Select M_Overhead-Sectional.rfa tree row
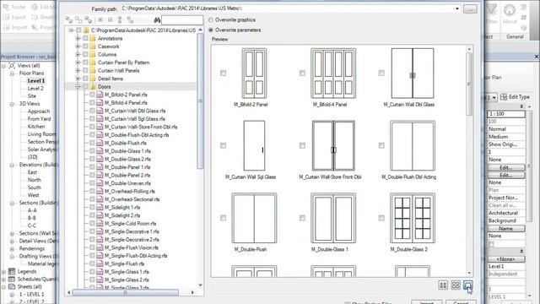 tap(132, 199)
